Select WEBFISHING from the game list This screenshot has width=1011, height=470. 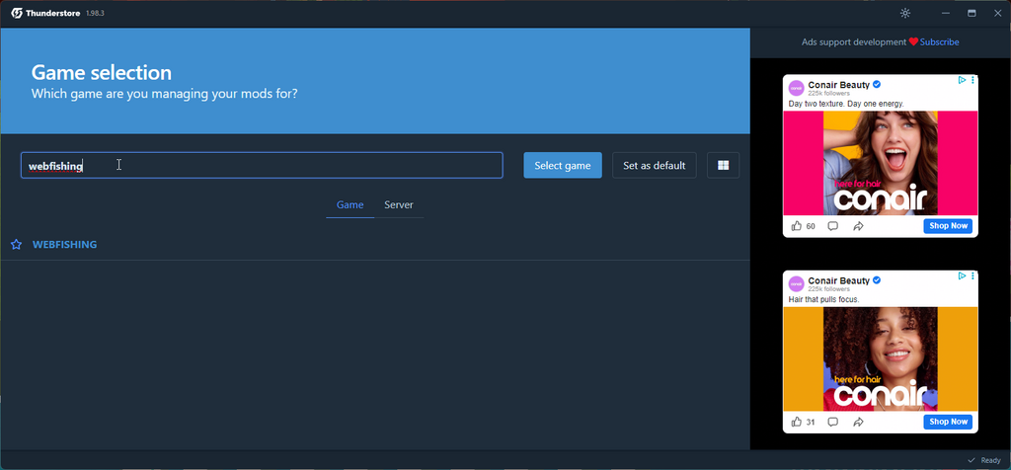64,245
